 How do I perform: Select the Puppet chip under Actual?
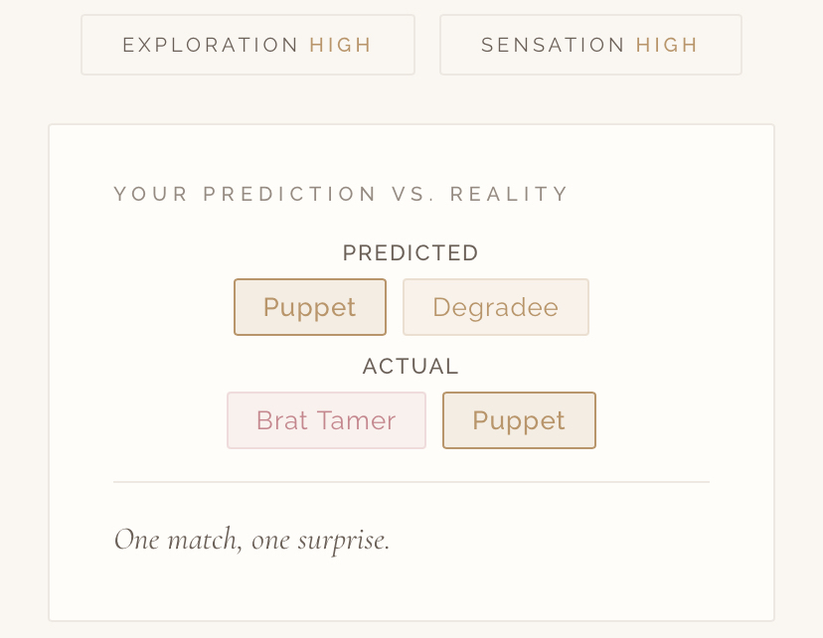pyautogui.click(x=519, y=420)
